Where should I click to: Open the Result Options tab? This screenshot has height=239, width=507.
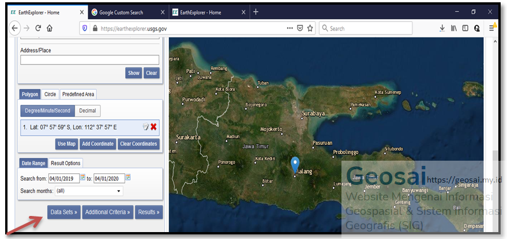coord(66,163)
